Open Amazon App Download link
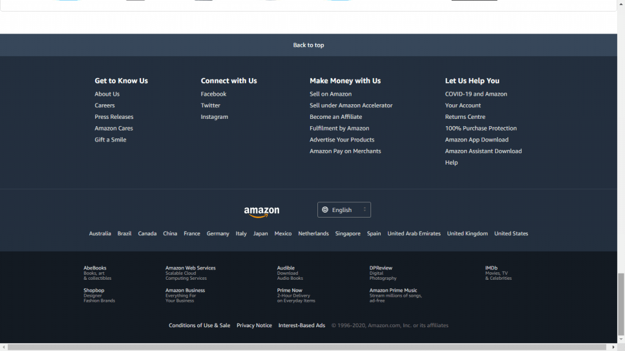Viewport: 625px width, 351px height. 477,140
